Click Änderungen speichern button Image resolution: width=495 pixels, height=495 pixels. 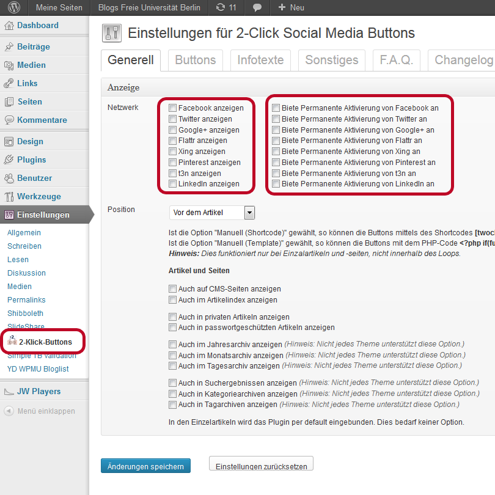click(x=145, y=466)
